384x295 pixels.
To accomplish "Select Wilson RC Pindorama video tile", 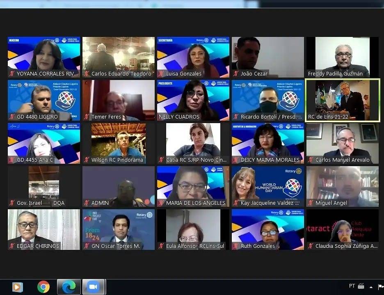I will coord(118,143).
